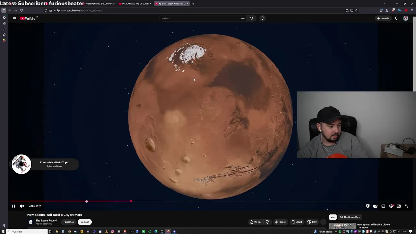416x234 pixels.
Task: Click the Vyhledat taskbar search box
Action: coord(27,232)
